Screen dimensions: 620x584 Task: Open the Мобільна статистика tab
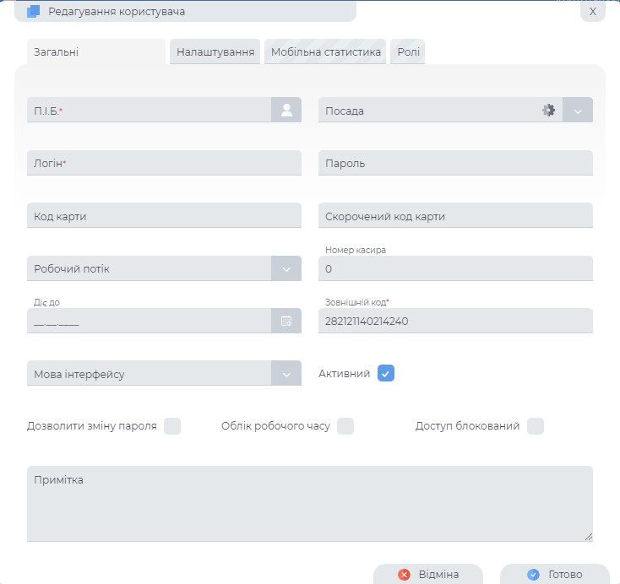pos(325,52)
